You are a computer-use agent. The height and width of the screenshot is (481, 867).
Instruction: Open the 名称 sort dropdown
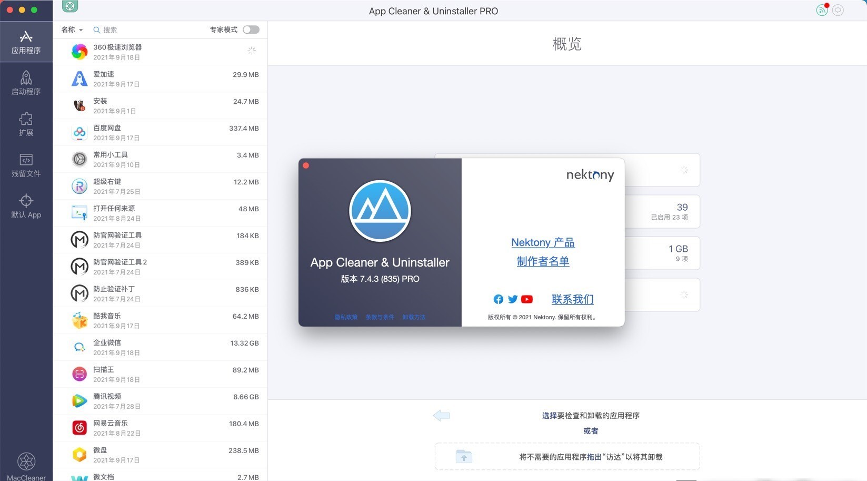72,30
